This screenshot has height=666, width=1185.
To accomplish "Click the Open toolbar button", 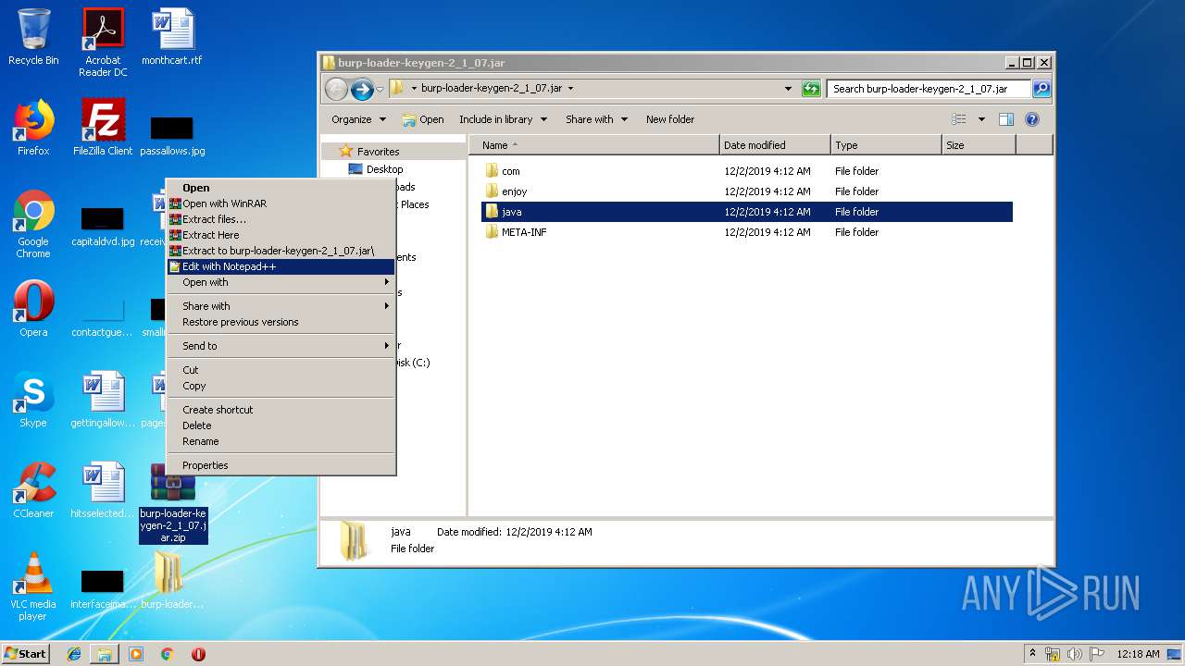I will click(x=423, y=119).
